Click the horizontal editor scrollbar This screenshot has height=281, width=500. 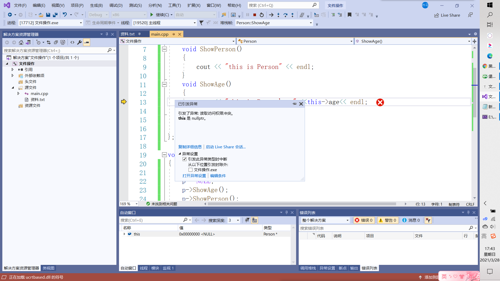(302, 204)
